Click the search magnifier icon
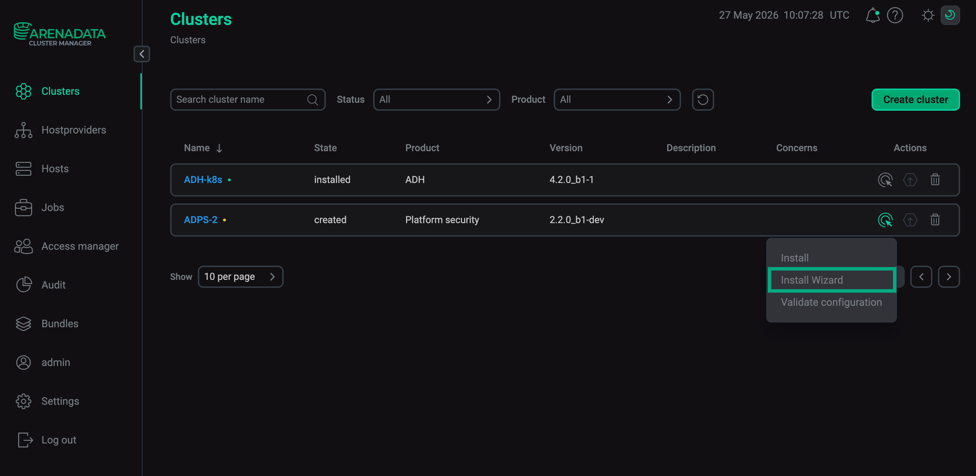The image size is (976, 476). [x=312, y=100]
